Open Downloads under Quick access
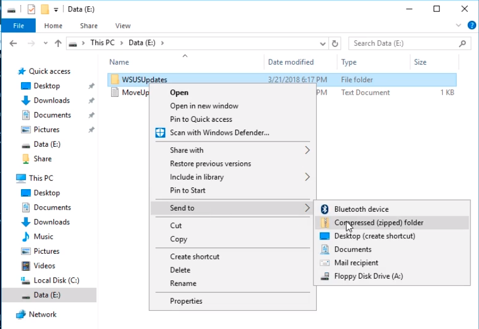 [52, 100]
